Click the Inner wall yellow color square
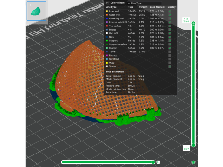This screenshot has height=167, width=223. (x=107, y=11)
